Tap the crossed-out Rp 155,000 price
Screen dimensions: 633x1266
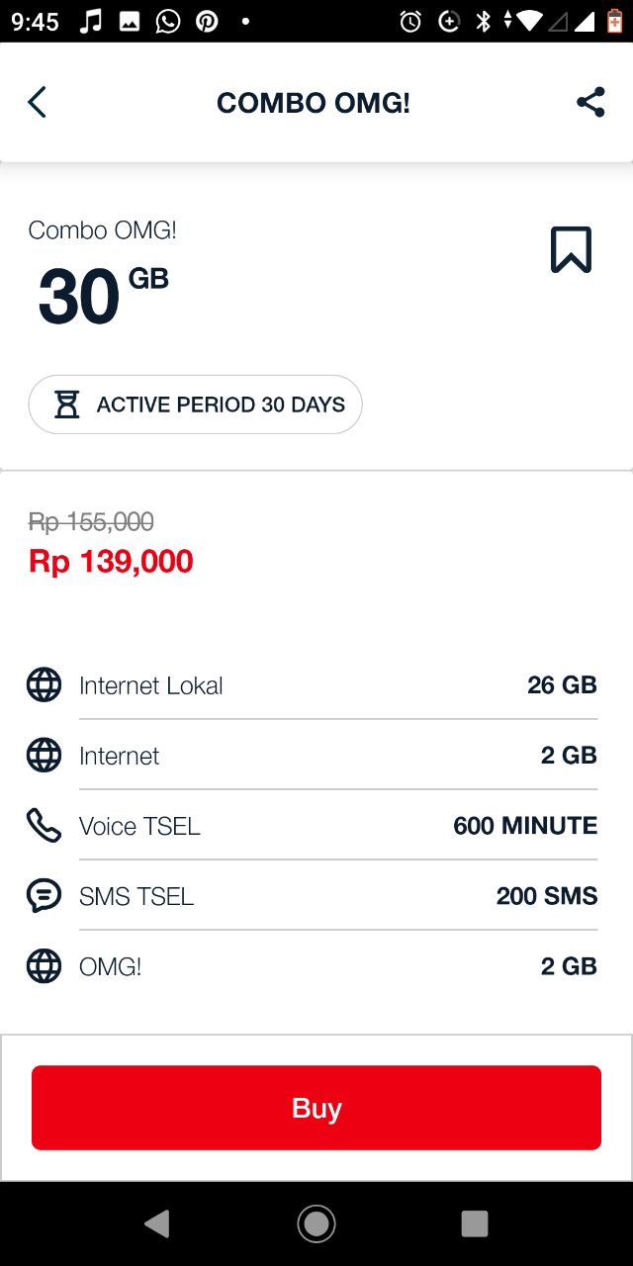pos(91,521)
